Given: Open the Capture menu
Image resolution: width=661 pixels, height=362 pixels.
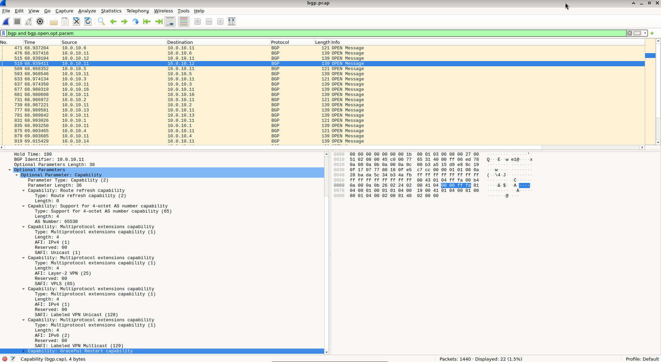Looking at the screenshot, I should click(64, 11).
